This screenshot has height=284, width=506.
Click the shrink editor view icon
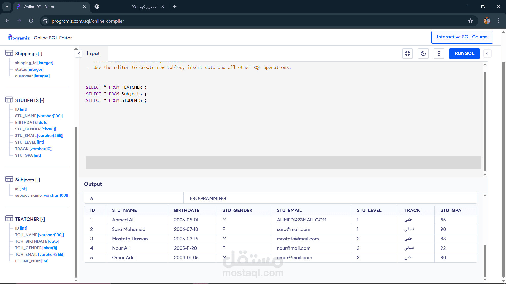click(x=407, y=53)
